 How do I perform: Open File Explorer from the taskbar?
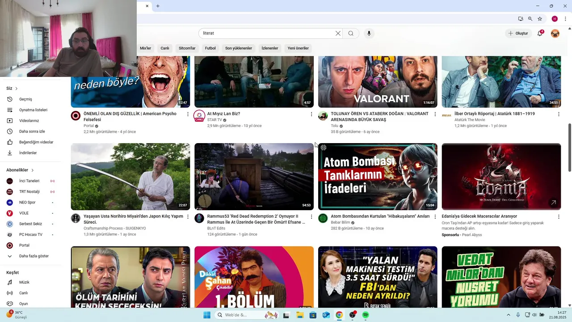pos(300,315)
